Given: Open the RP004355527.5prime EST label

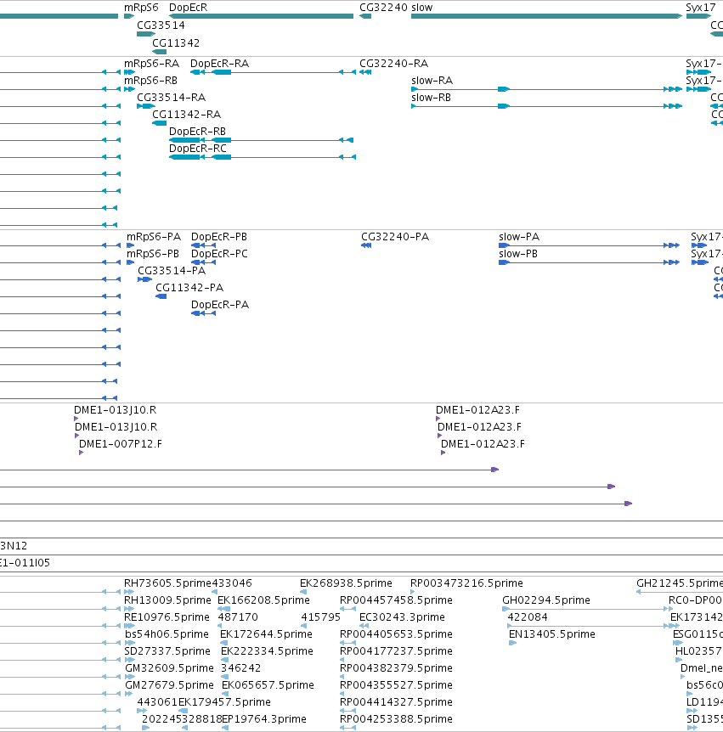Looking at the screenshot, I should point(396,685).
